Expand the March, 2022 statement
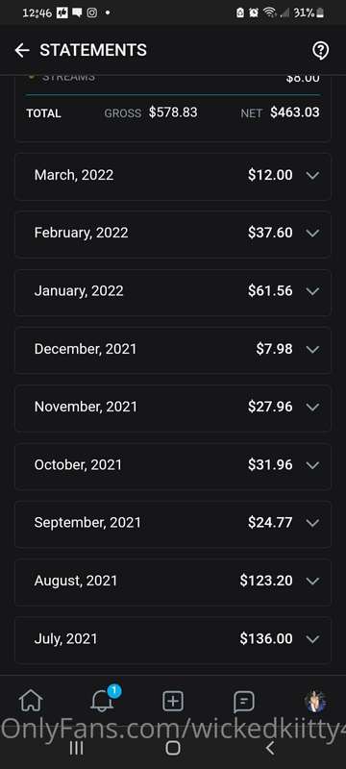 pyautogui.click(x=173, y=175)
